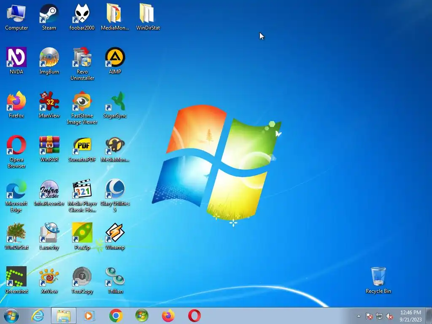This screenshot has width=432, height=324.
Task: Open Windows Media Player from taskbar
Action: click(89, 316)
